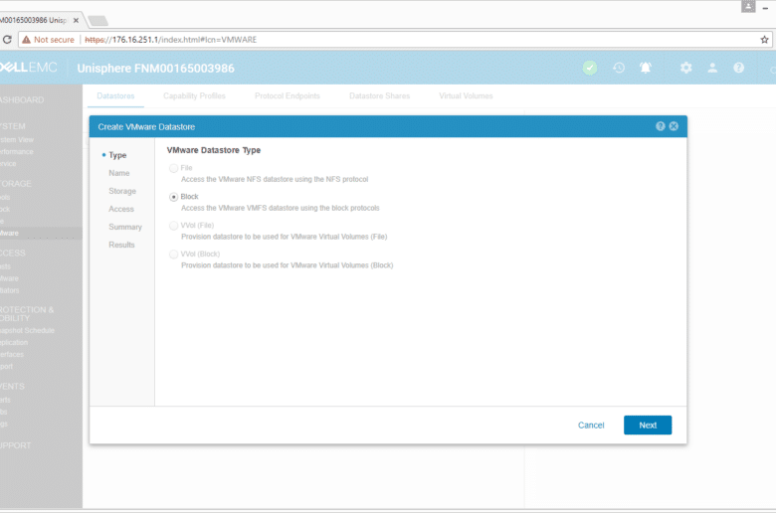Select the Block datastore type radio
This screenshot has height=513, width=776.
point(173,197)
